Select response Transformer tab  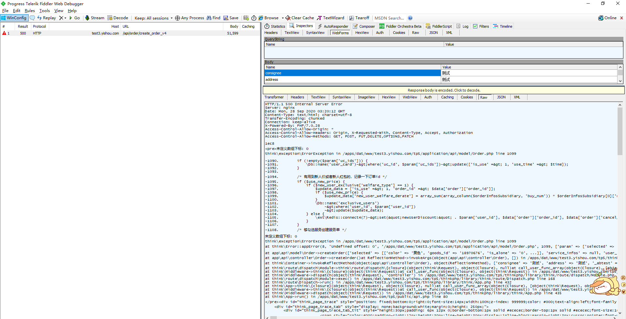274,97
